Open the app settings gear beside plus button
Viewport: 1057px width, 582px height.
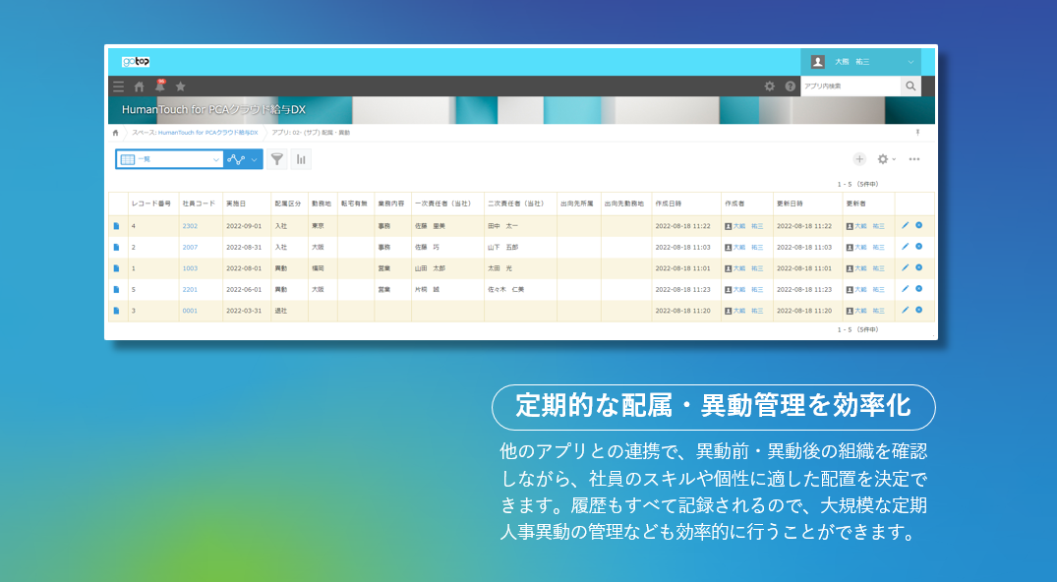pyautogui.click(x=886, y=159)
